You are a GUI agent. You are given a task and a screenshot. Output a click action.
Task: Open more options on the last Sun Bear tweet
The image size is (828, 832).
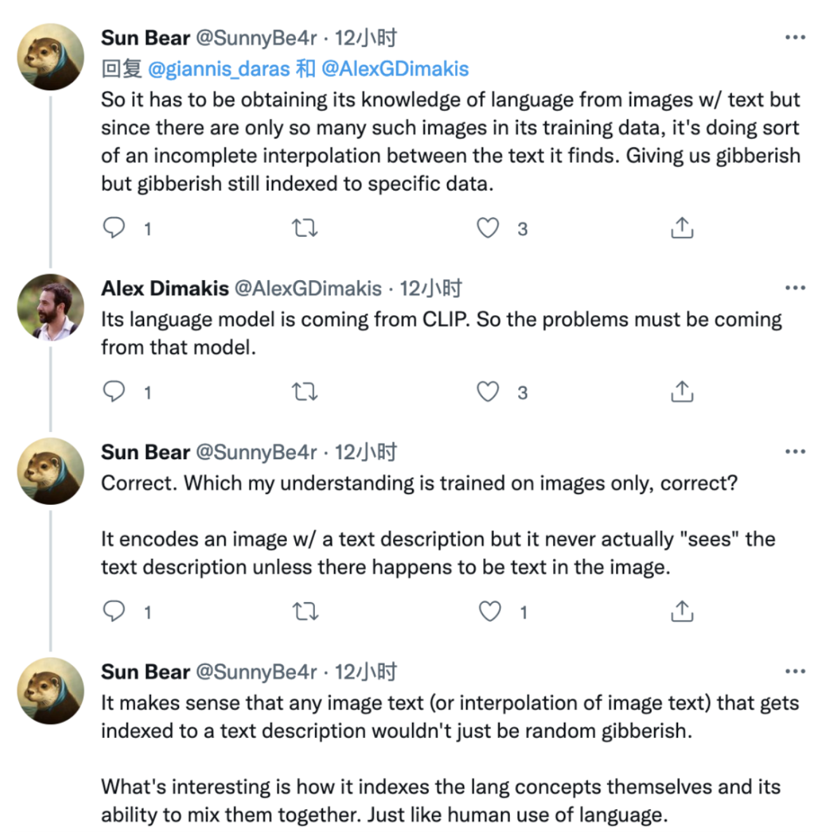[x=795, y=671]
